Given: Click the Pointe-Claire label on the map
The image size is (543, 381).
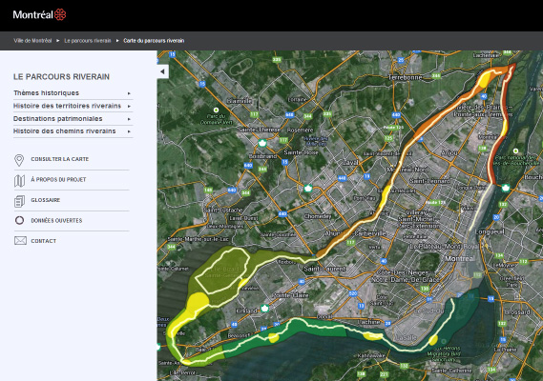Looking at the screenshot, I should (x=290, y=295).
